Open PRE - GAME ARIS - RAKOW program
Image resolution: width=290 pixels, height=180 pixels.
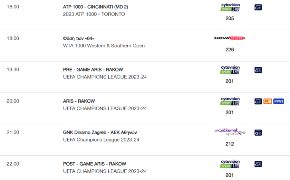(93, 70)
